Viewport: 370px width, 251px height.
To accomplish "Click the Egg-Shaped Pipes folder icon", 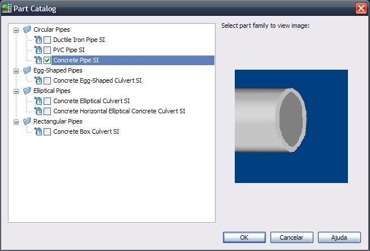I will click(27, 70).
